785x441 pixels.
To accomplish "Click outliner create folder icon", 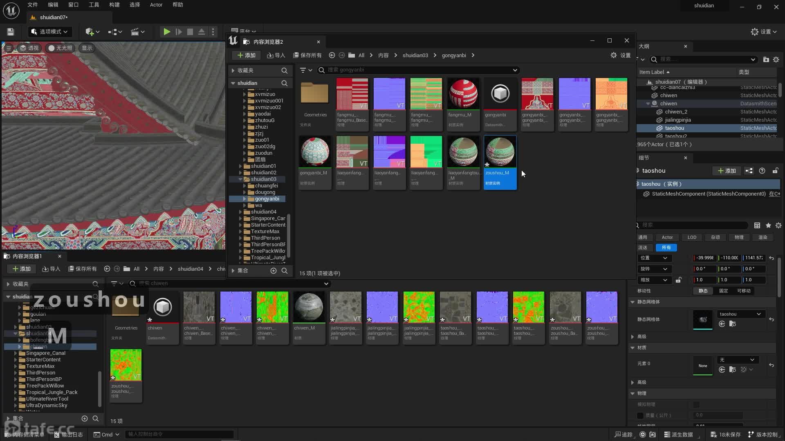I will click(766, 60).
